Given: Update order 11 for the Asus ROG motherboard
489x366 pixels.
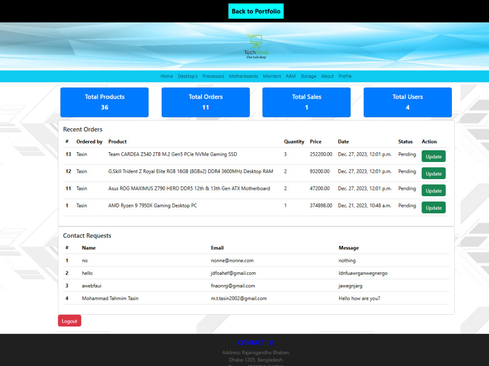Looking at the screenshot, I should (433, 190).
